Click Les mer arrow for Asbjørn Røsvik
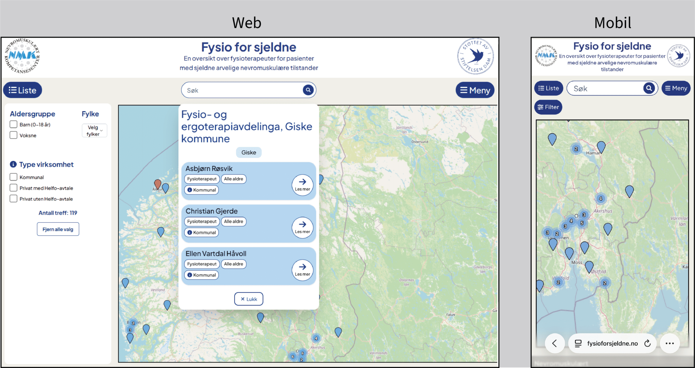Viewport: 695px width, 368px height. pyautogui.click(x=302, y=185)
